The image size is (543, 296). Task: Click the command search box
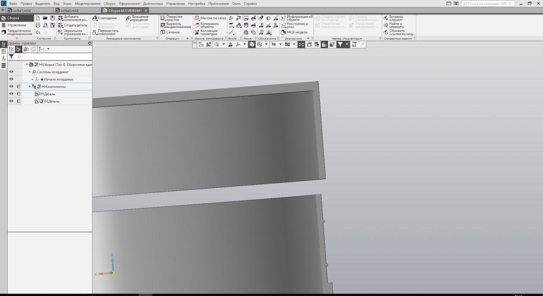pyautogui.click(x=488, y=3)
